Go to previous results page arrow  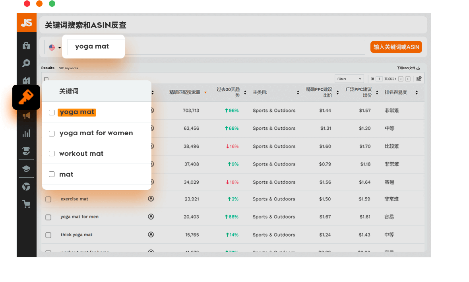401,79
